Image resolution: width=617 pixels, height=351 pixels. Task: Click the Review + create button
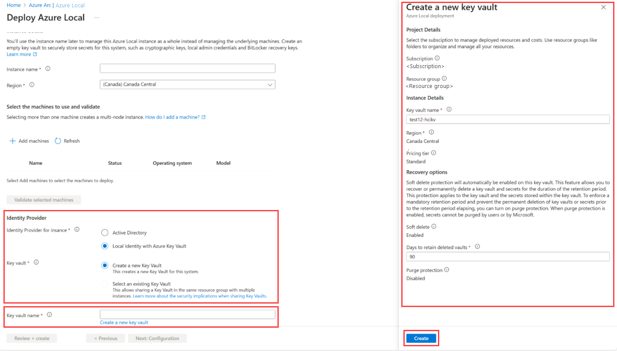click(x=32, y=338)
